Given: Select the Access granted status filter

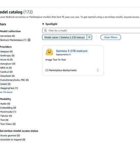Looking at the screenshot, I should (10, 135).
